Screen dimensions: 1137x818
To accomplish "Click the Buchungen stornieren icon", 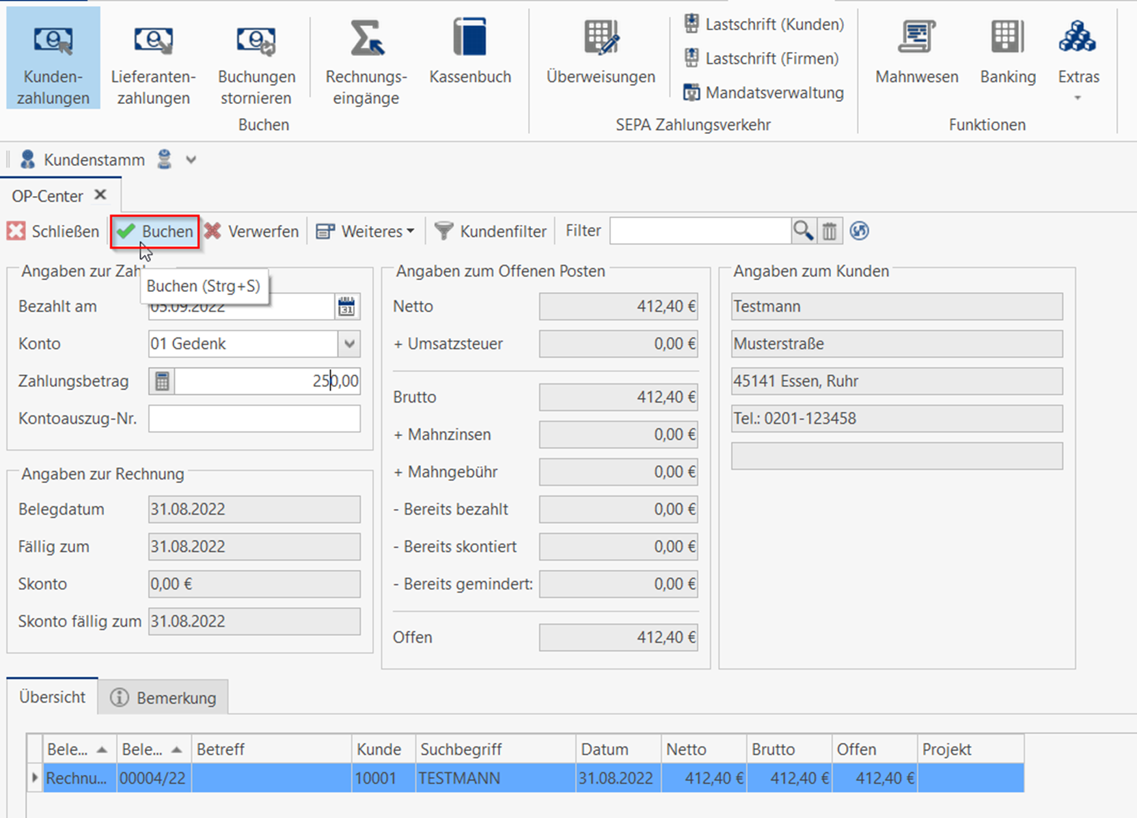I will (256, 42).
